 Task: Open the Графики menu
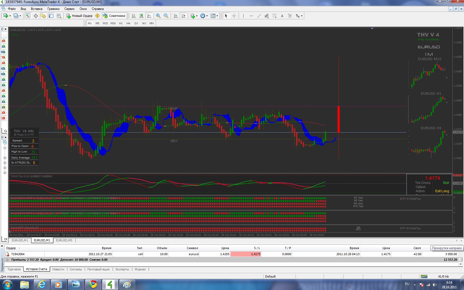point(53,9)
